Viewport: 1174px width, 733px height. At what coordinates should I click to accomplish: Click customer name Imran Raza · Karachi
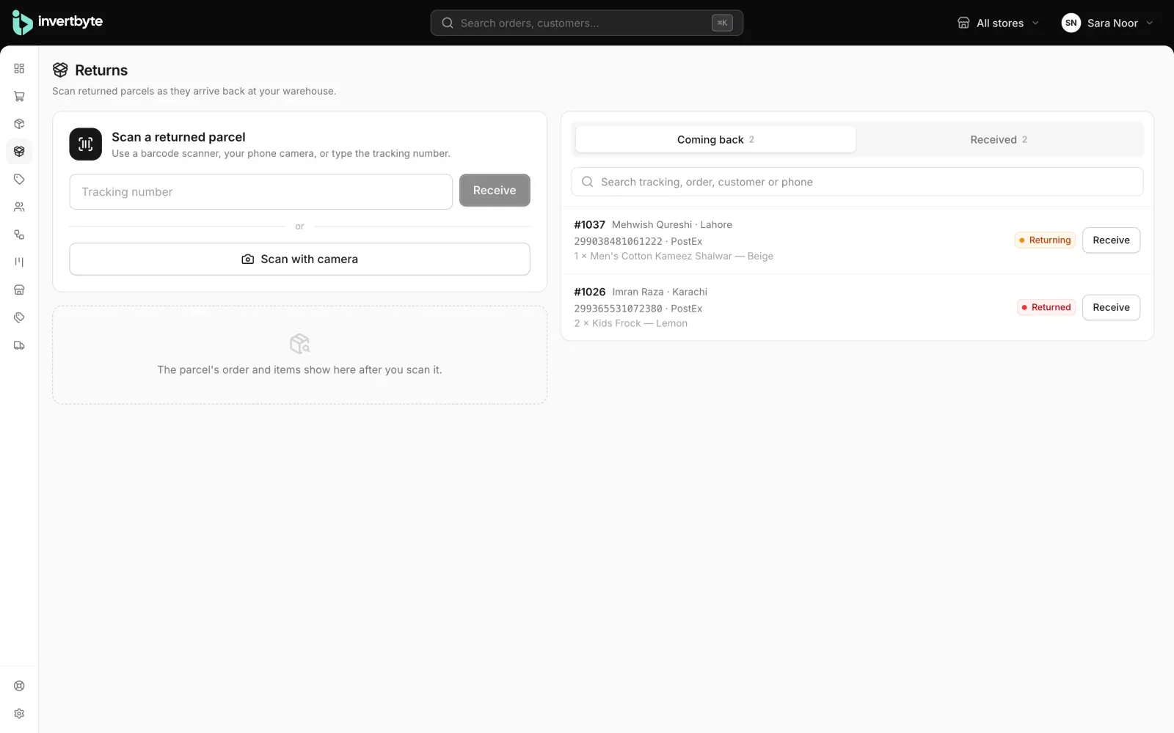tap(660, 292)
